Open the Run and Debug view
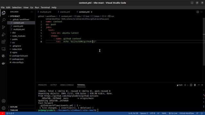205x115 pixels. click(x=4, y=34)
